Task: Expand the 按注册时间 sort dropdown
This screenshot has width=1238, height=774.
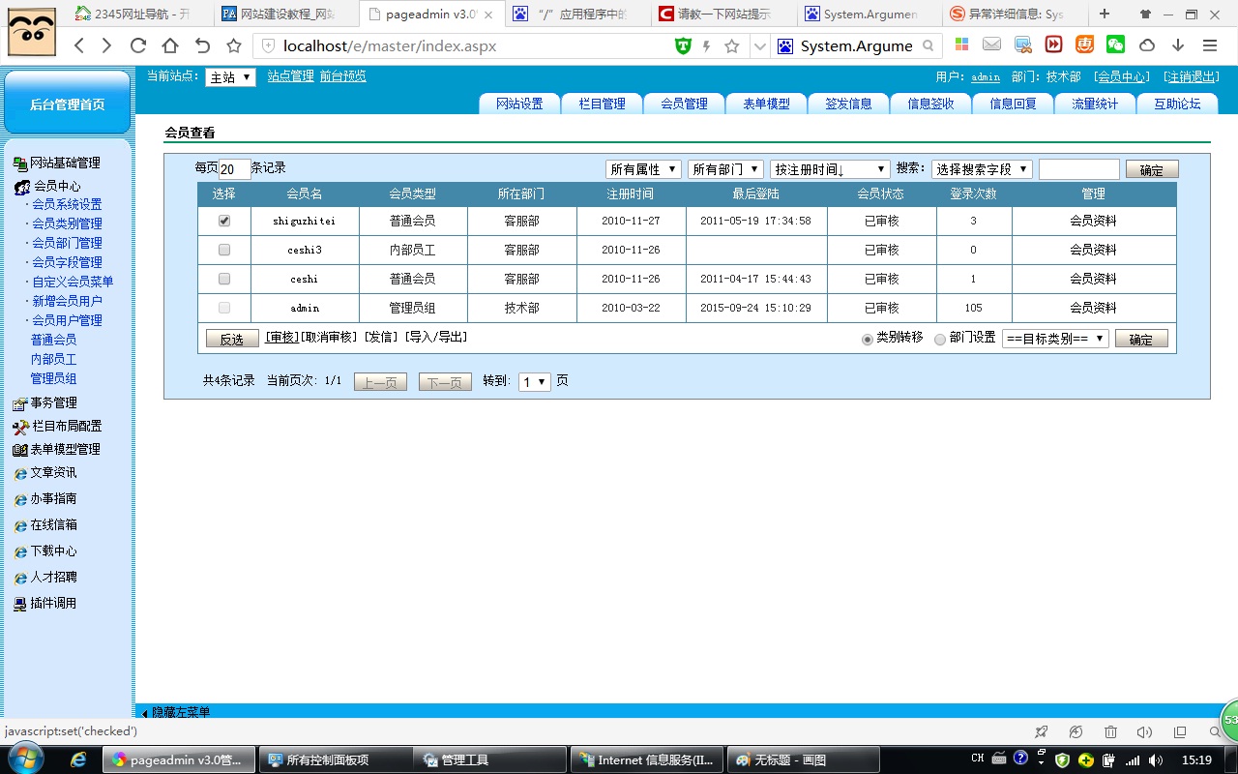Action: 829,169
